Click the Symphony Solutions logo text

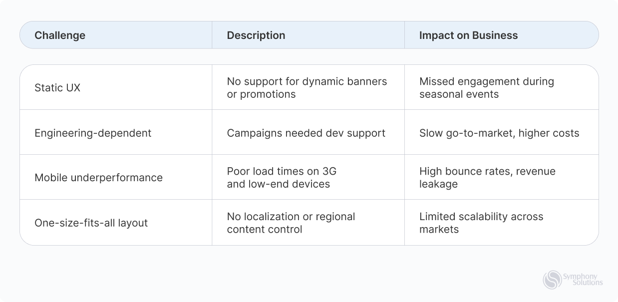coord(583,280)
